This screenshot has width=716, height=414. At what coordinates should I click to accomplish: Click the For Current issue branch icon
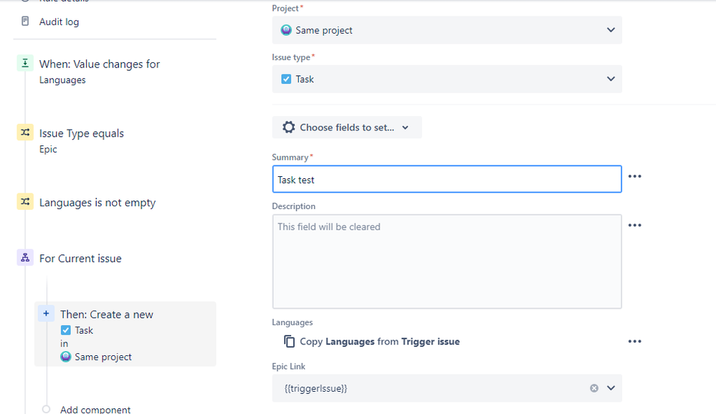[x=25, y=258]
